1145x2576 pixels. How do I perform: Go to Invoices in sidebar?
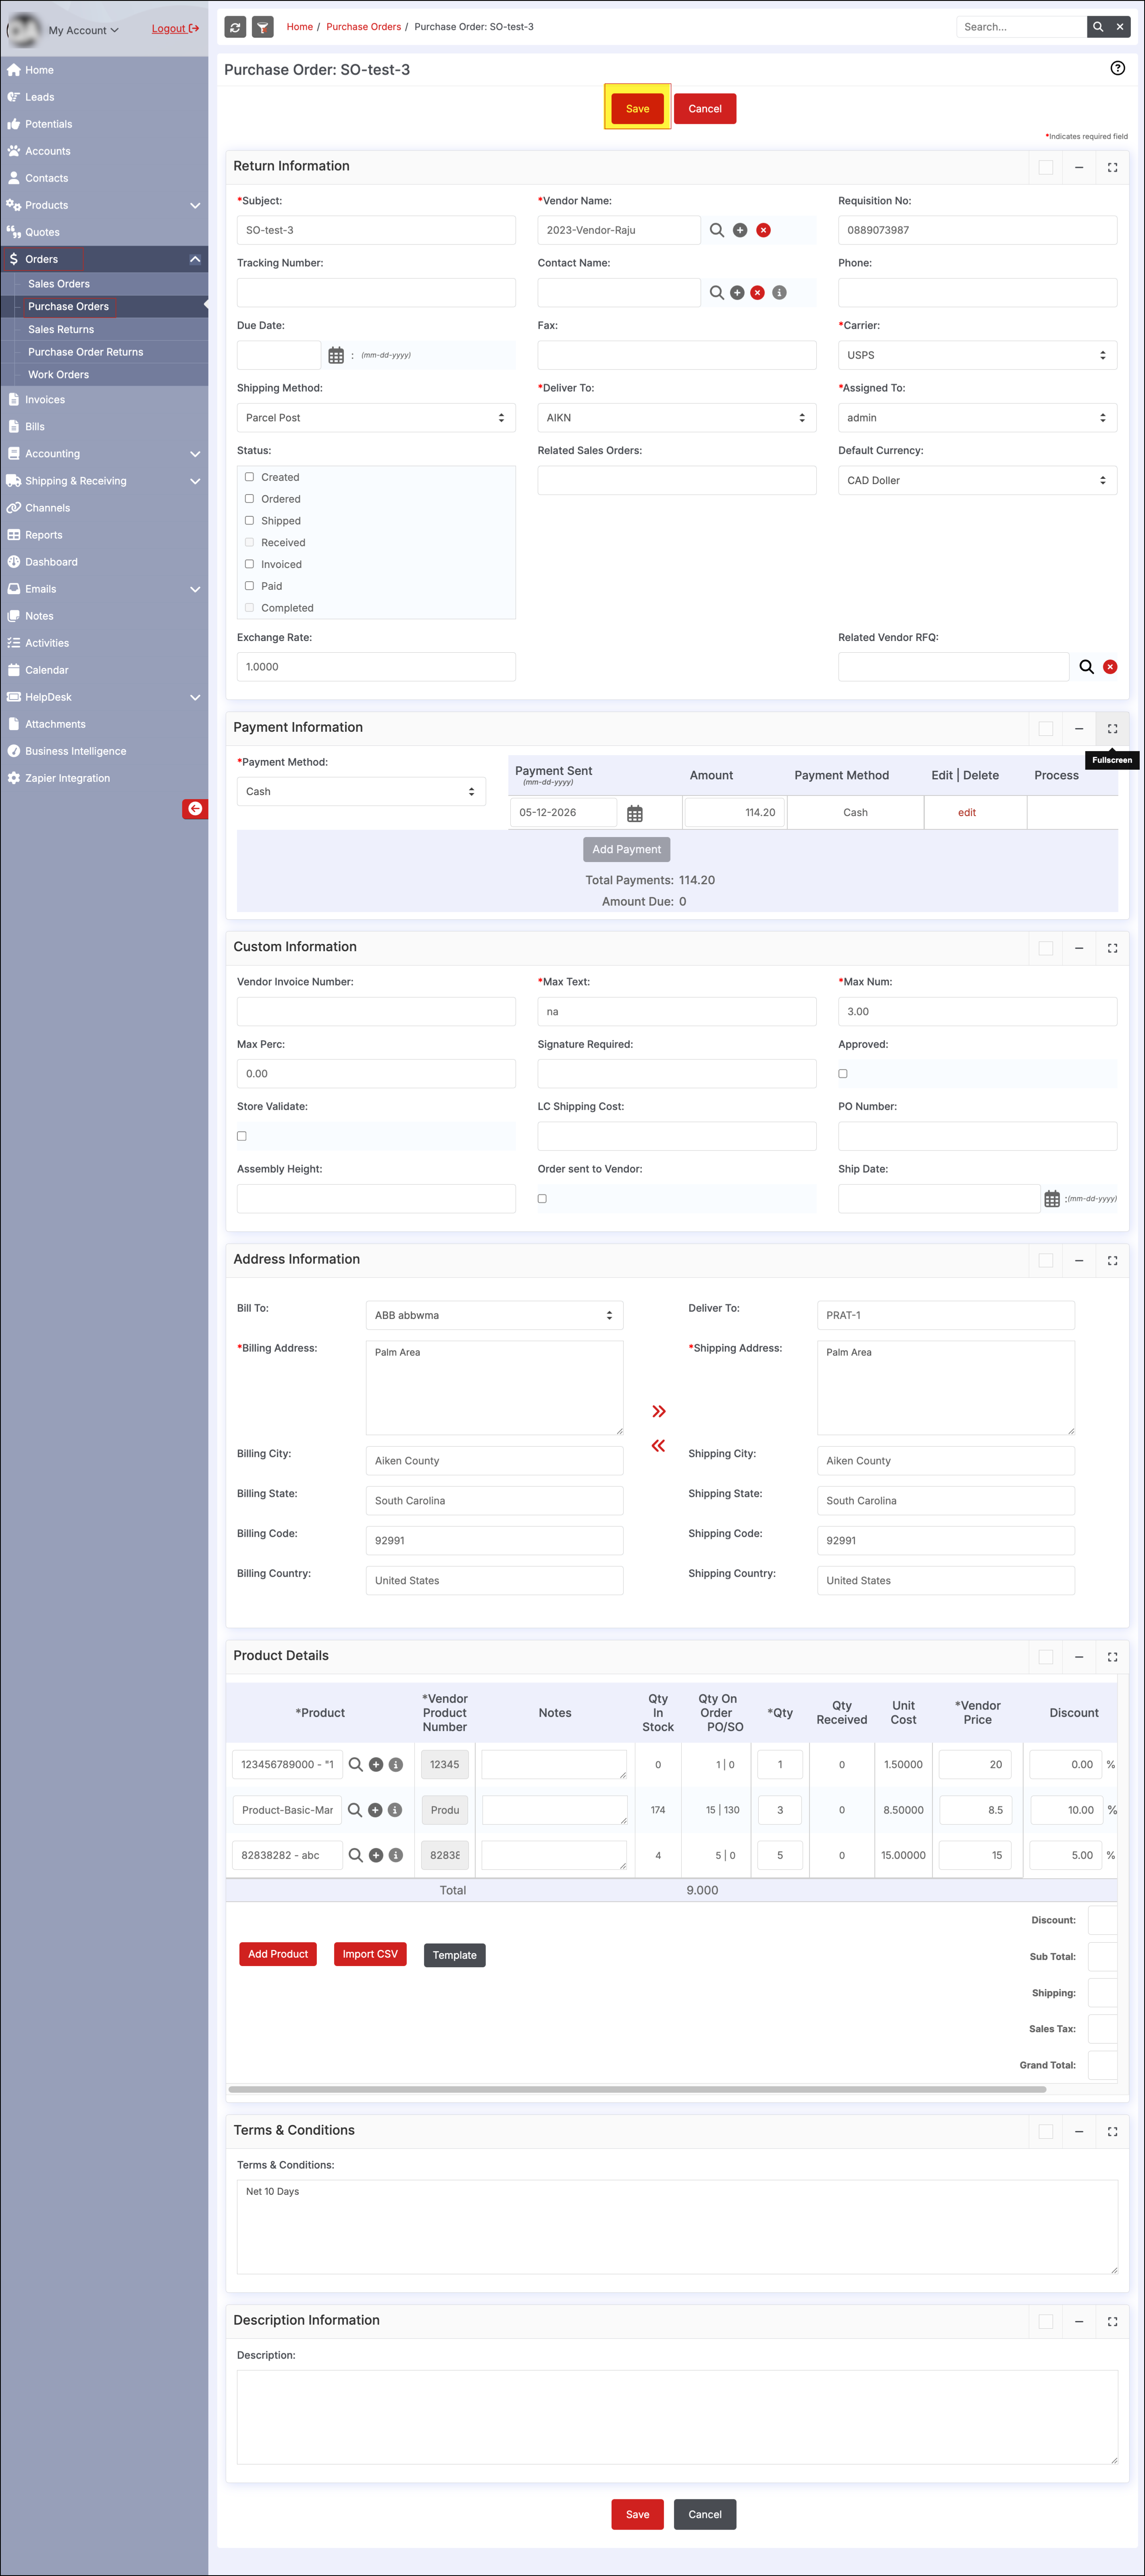pyautogui.click(x=45, y=399)
